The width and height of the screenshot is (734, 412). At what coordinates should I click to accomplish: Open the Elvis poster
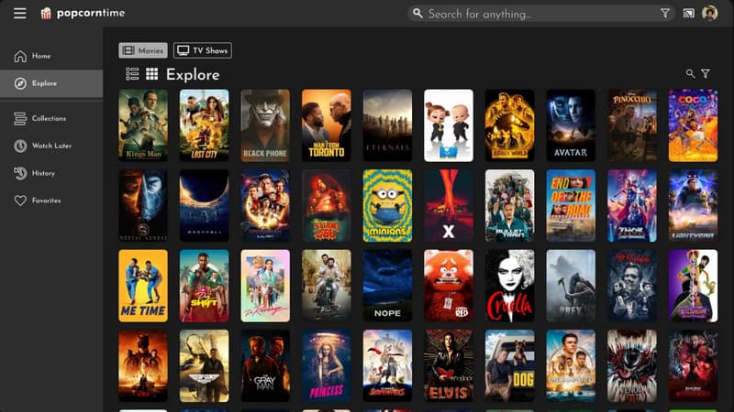[449, 365]
